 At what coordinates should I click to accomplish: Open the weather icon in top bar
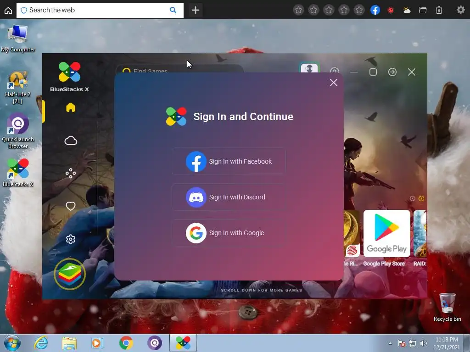click(x=407, y=10)
